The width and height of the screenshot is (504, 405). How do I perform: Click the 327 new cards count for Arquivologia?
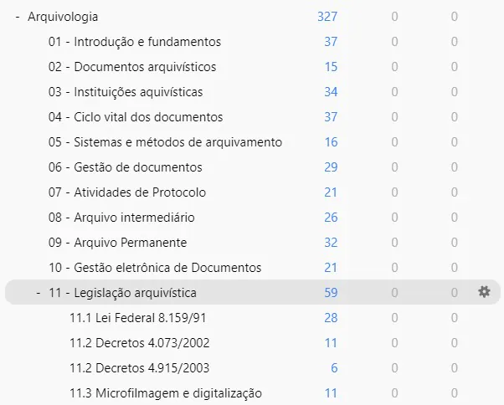[x=327, y=17]
